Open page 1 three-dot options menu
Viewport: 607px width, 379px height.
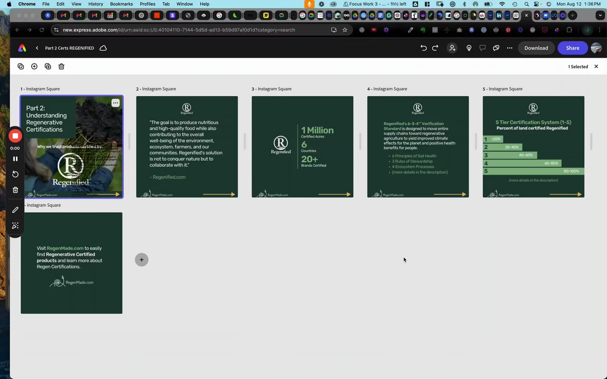[x=116, y=103]
